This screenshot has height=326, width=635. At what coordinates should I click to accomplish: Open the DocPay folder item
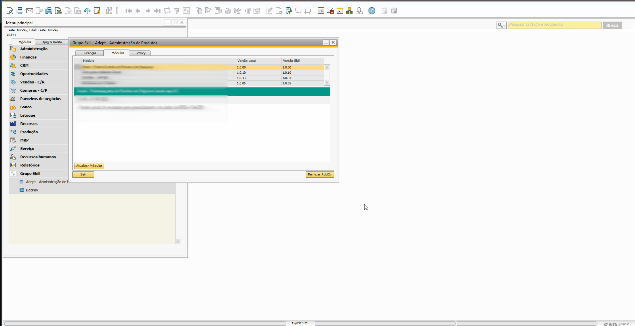tap(32, 190)
